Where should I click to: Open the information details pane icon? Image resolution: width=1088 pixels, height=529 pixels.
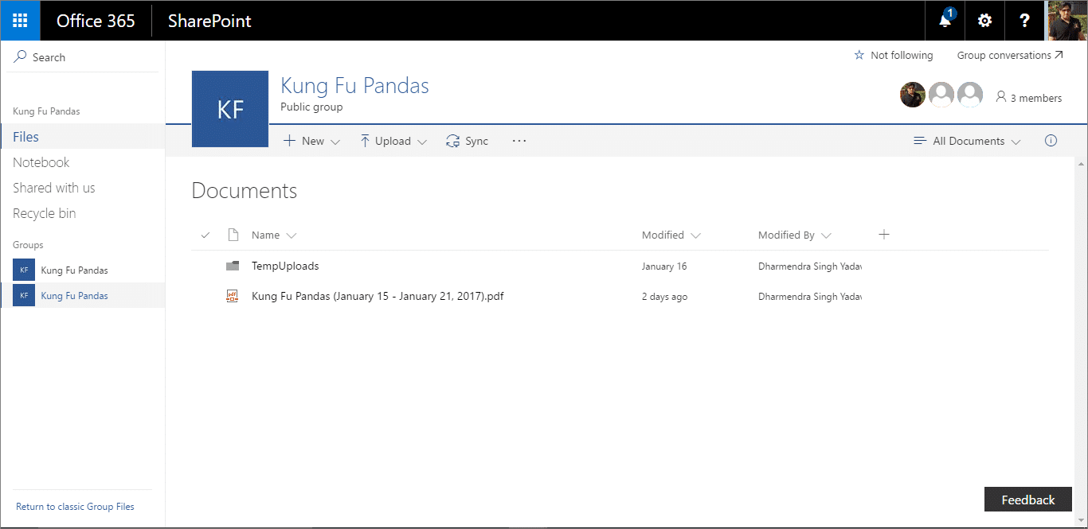pyautogui.click(x=1051, y=141)
